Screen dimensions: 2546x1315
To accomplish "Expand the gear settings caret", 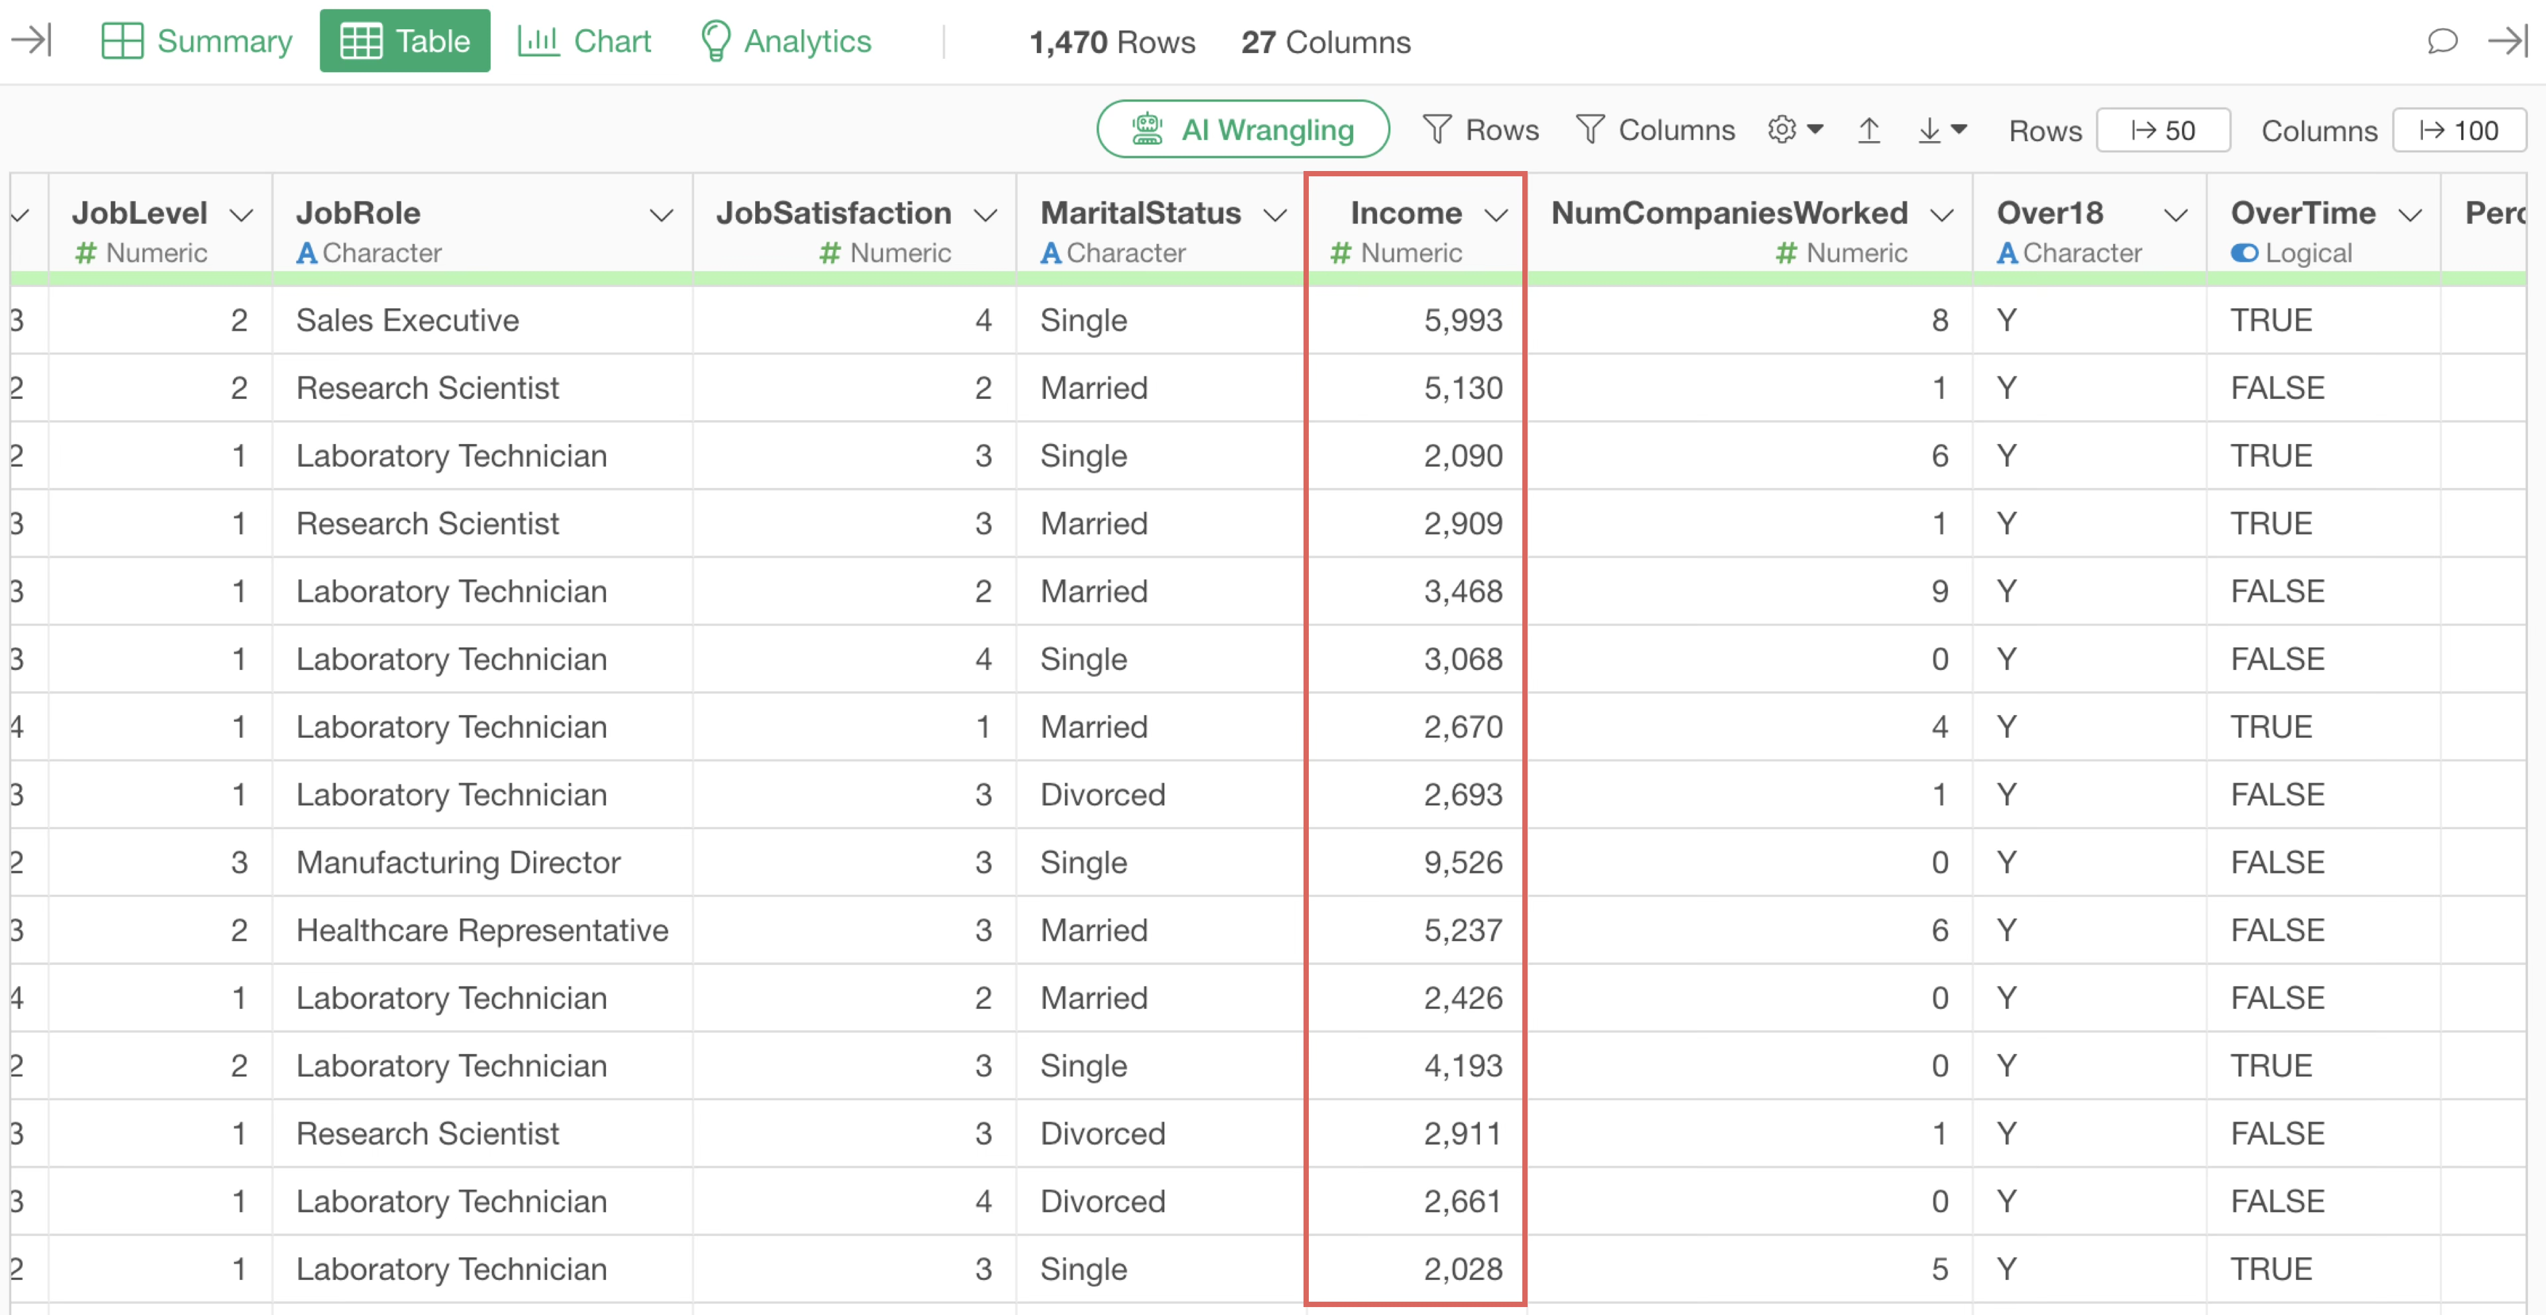I will [x=1815, y=129].
